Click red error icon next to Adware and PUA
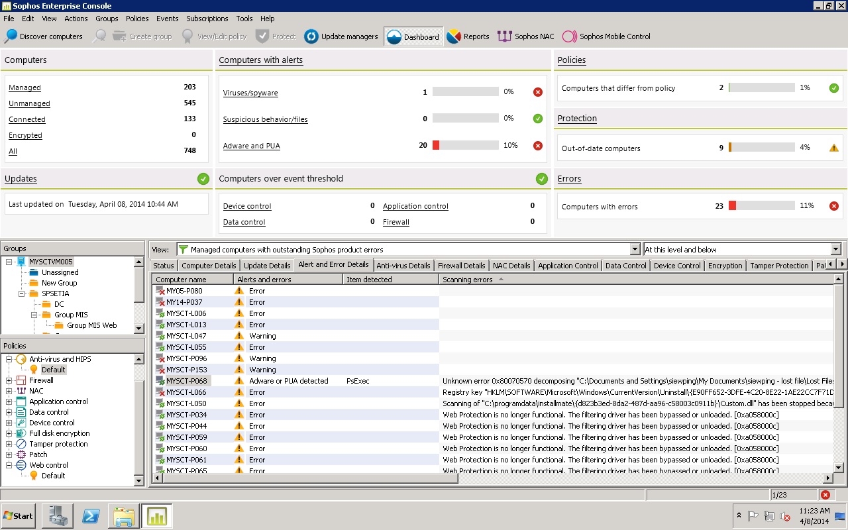The width and height of the screenshot is (848, 530). coord(538,146)
